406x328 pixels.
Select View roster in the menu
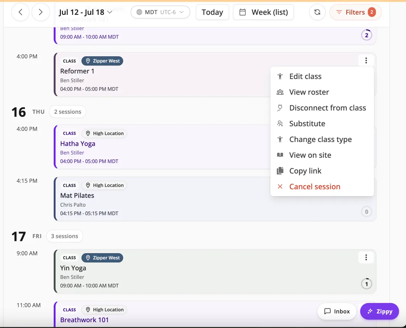(322, 92)
